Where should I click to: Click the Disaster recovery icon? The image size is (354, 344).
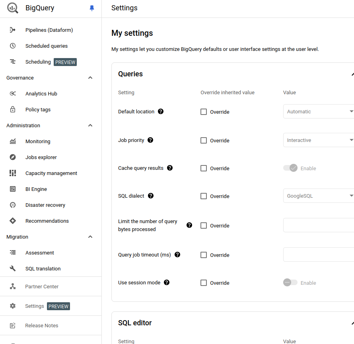(13, 205)
